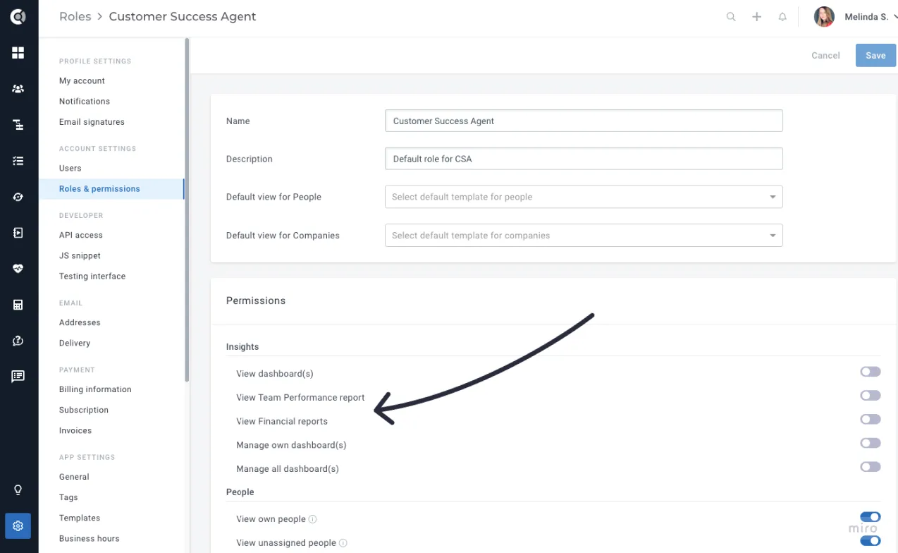The height and width of the screenshot is (553, 898).
Task: Open the Default view for Companies dropdown
Action: (584, 236)
